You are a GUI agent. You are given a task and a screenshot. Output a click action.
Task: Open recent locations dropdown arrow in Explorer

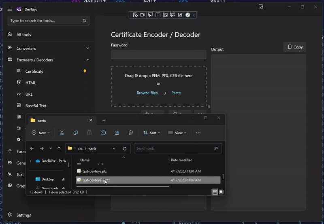(x=50, y=148)
